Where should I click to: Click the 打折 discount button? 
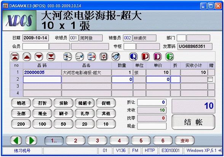point(42,103)
